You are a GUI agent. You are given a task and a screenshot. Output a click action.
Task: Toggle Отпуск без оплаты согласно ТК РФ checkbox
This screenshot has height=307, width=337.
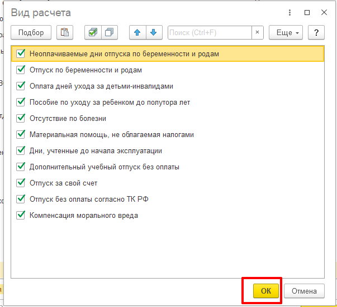pos(21,199)
